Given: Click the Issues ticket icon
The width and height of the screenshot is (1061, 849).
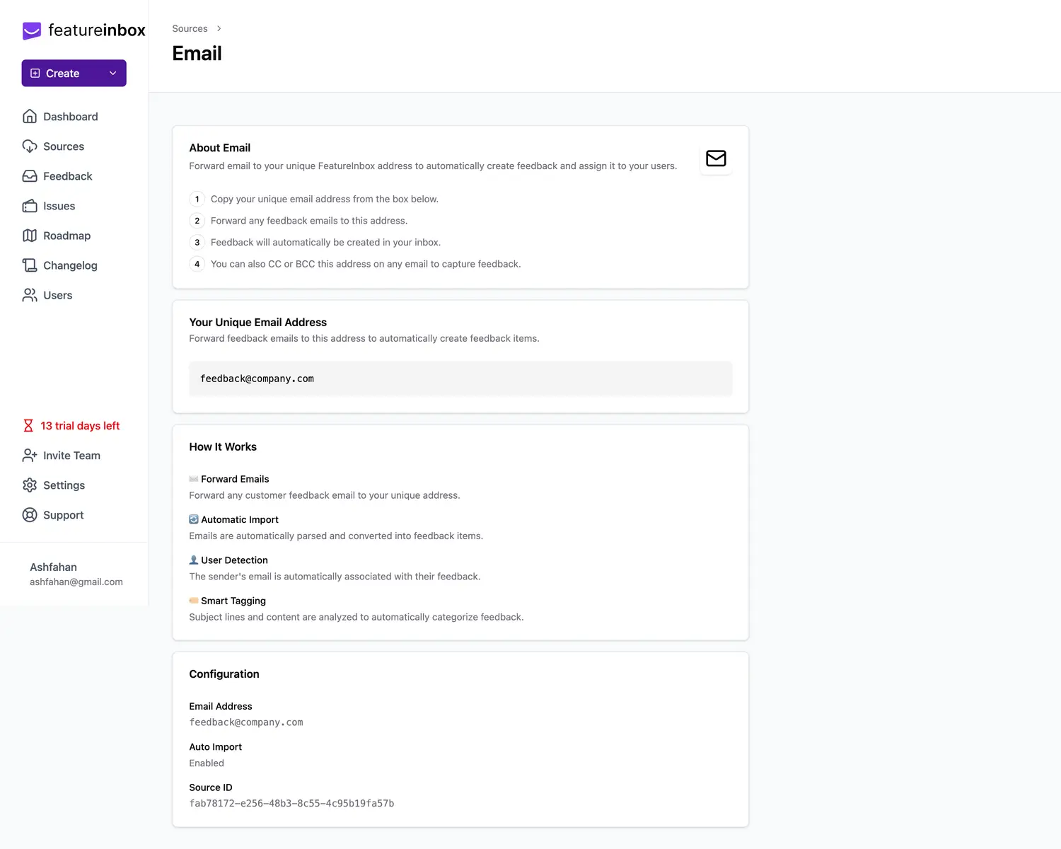Looking at the screenshot, I should (30, 206).
